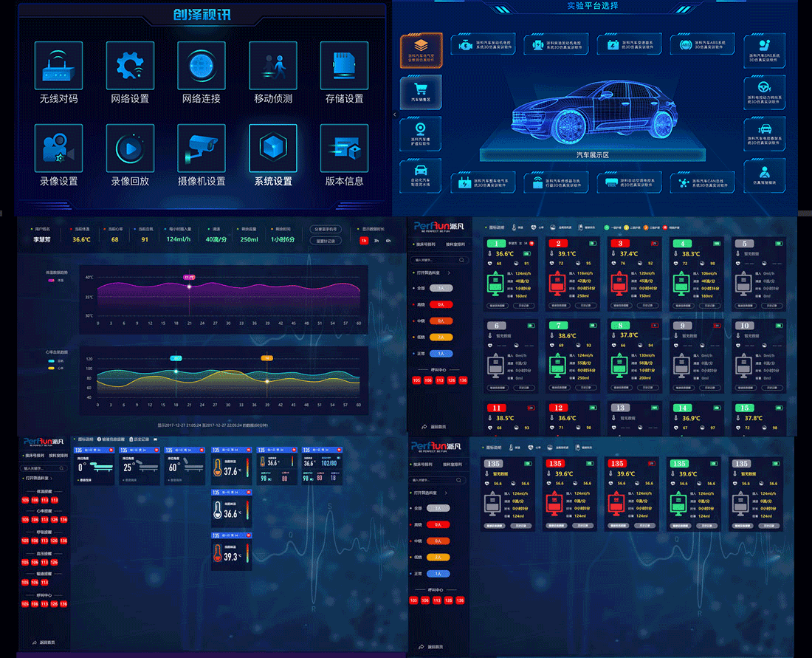Click the 分享至手机号 button

(x=327, y=229)
